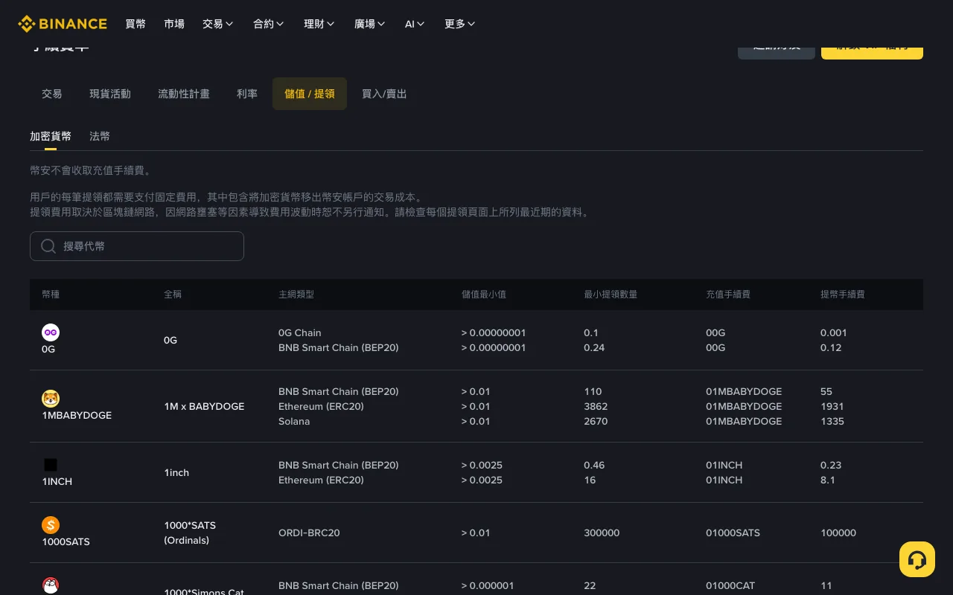Viewport: 953px width, 595px height.
Task: Click the 1INCH coin icon
Action: tap(51, 465)
